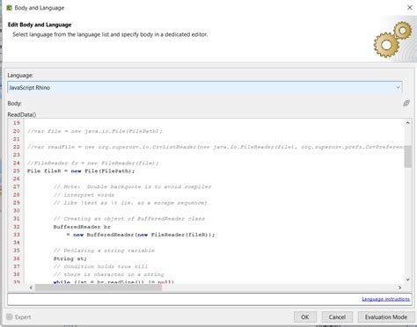Click line 25 'File fileR = new File(FilePath);'
The height and width of the screenshot is (327, 417).
tap(81, 171)
